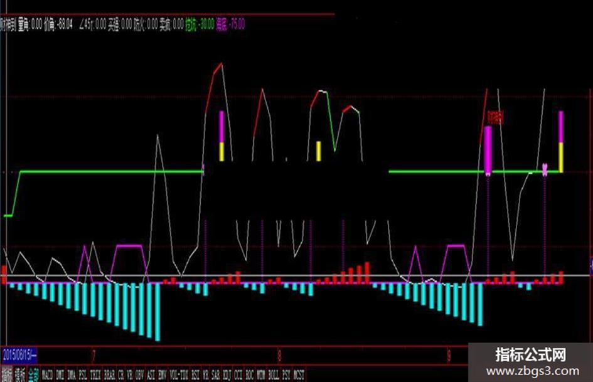
Task: Open the DMA indicator tab
Action: tap(72, 375)
